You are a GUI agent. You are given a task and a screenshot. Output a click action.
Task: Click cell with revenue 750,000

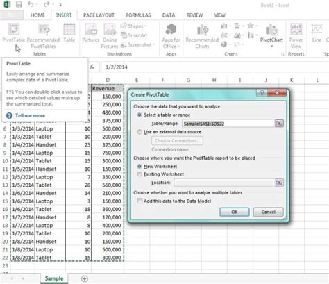click(108, 153)
